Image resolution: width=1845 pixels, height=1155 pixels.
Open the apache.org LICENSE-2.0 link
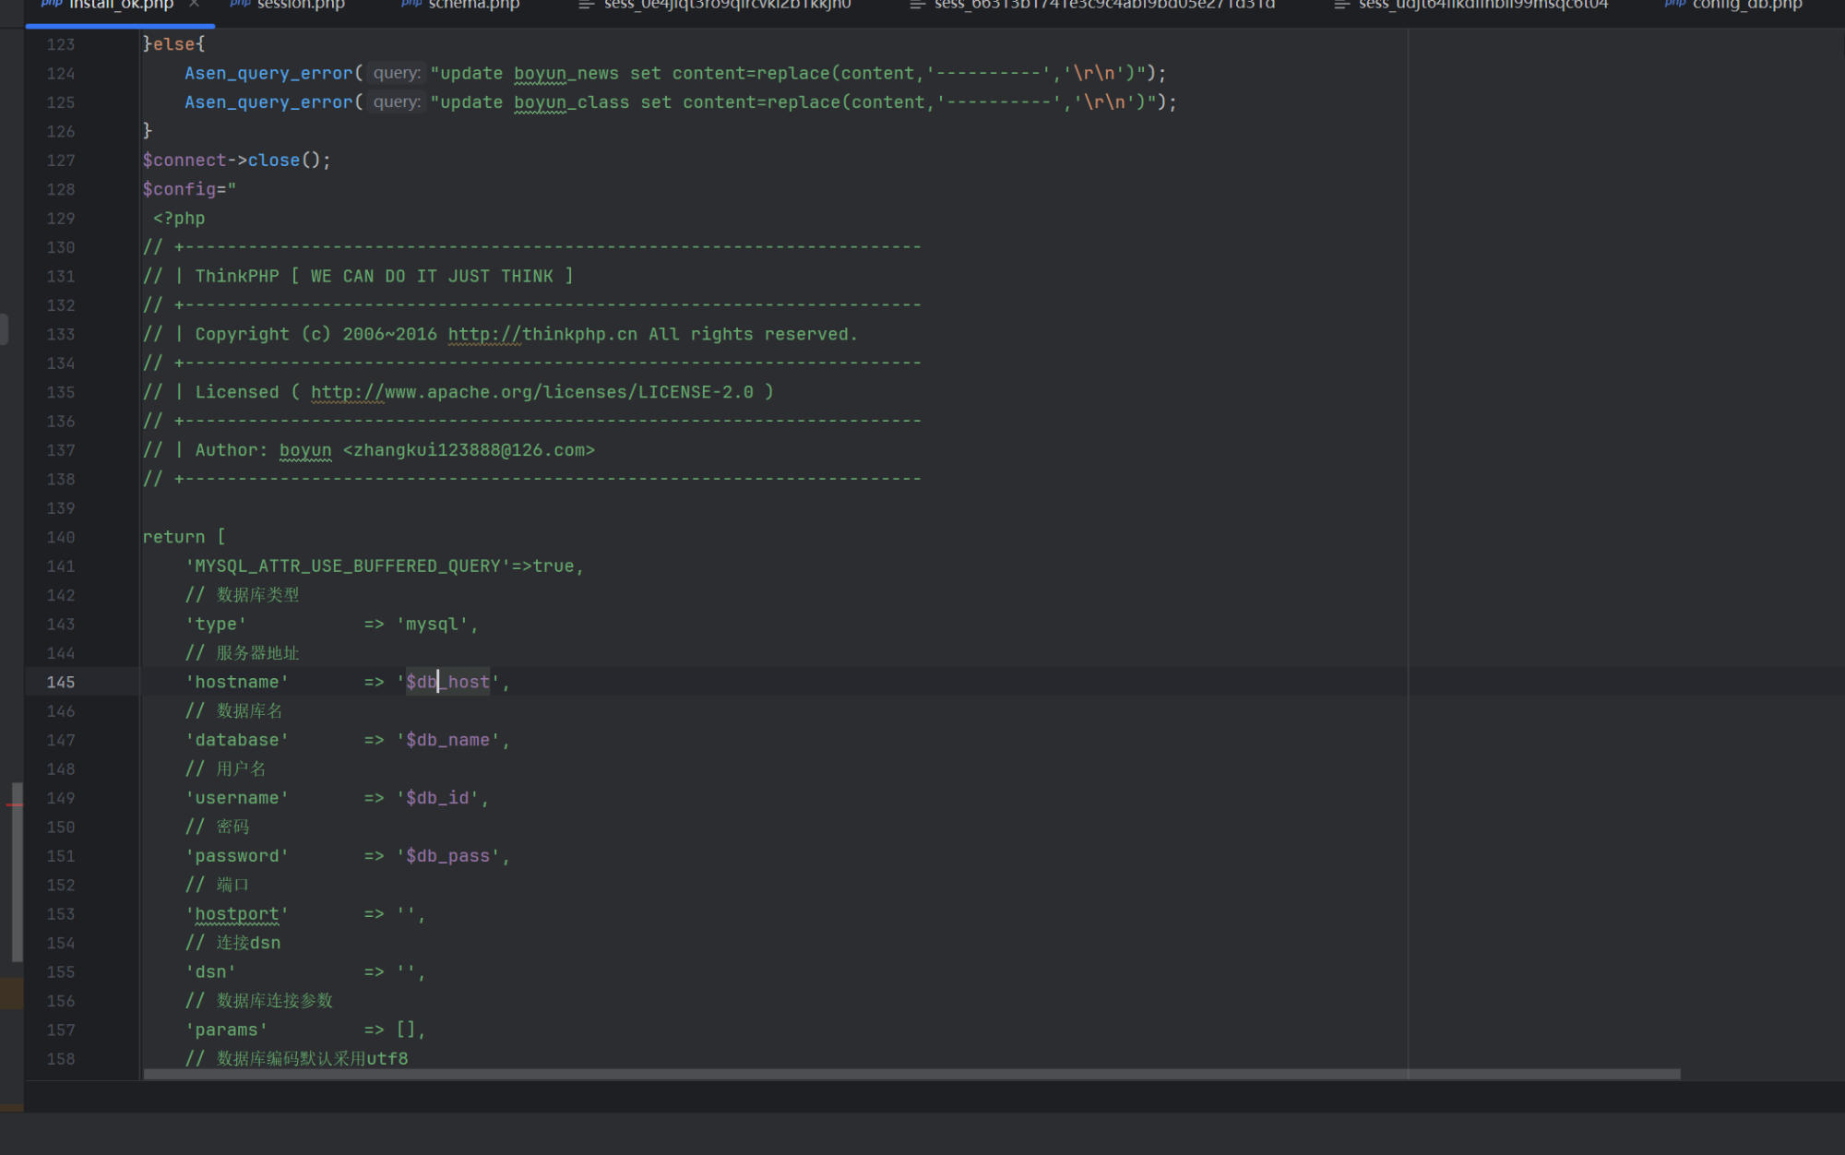tap(532, 392)
